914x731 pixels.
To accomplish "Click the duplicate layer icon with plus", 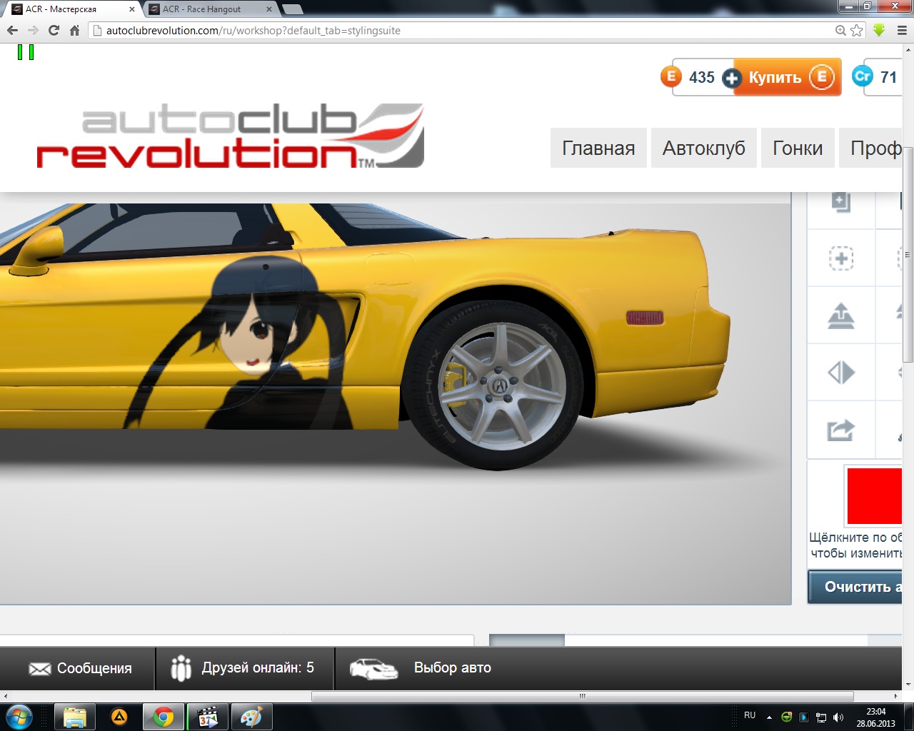I will (841, 202).
